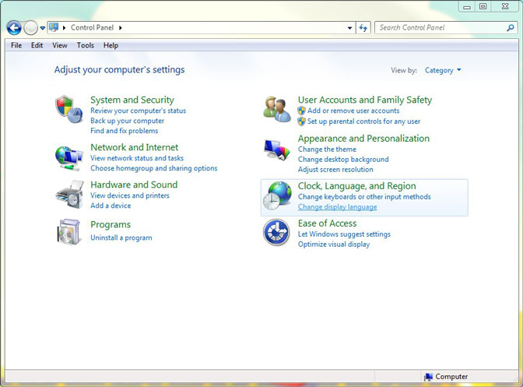Open the Edit menu
Screen dimensions: 523x387
[37, 45]
